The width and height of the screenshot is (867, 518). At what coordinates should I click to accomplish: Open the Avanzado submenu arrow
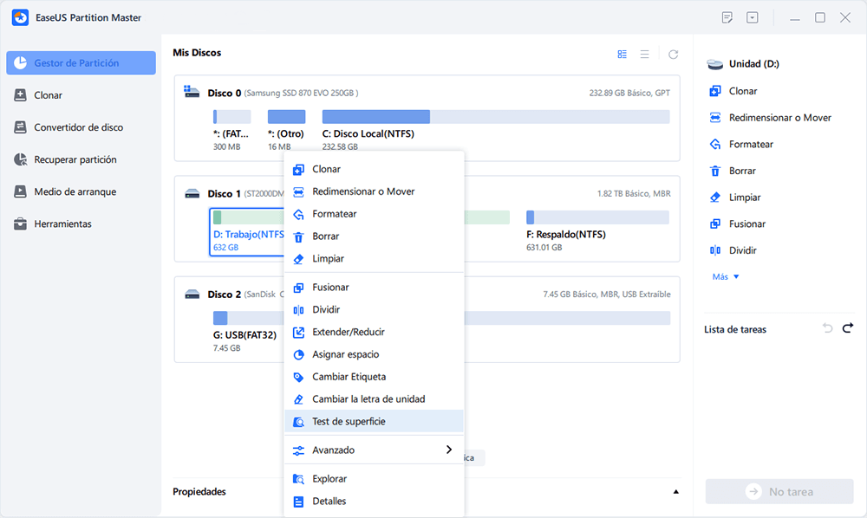click(x=449, y=450)
